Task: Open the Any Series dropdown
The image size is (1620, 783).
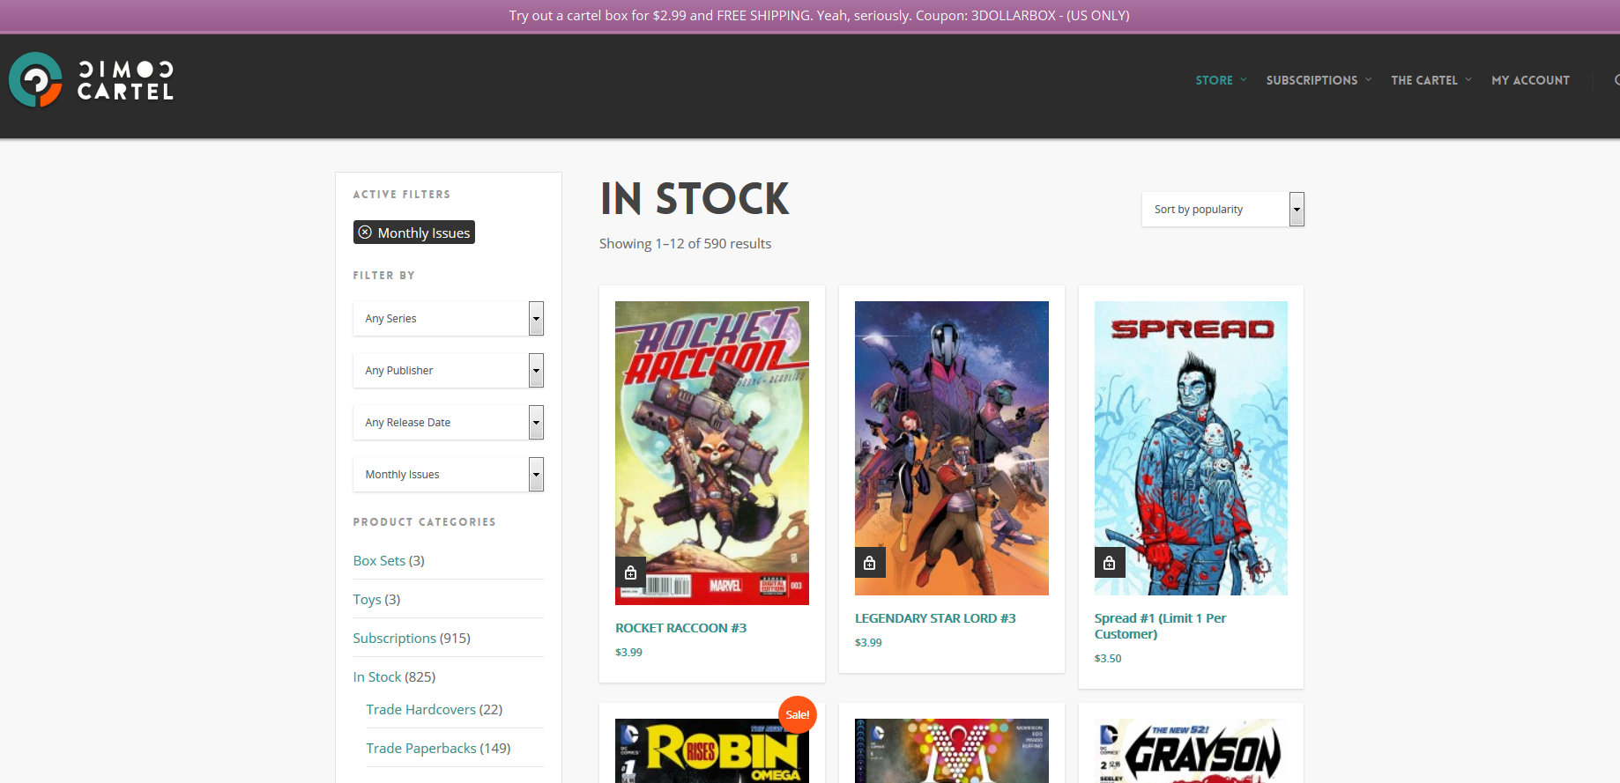Action: tap(448, 319)
